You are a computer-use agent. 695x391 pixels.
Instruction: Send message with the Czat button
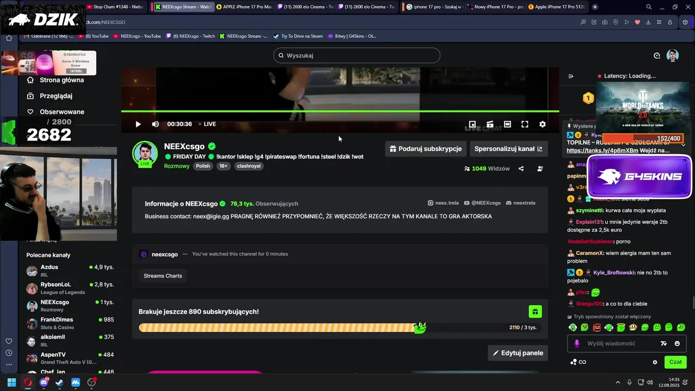[675, 362]
